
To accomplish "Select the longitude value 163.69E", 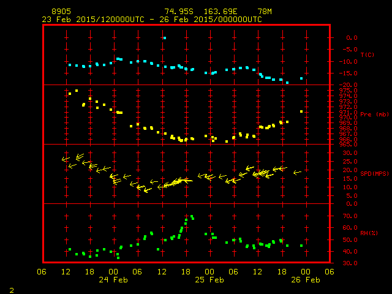I will click(221, 12).
